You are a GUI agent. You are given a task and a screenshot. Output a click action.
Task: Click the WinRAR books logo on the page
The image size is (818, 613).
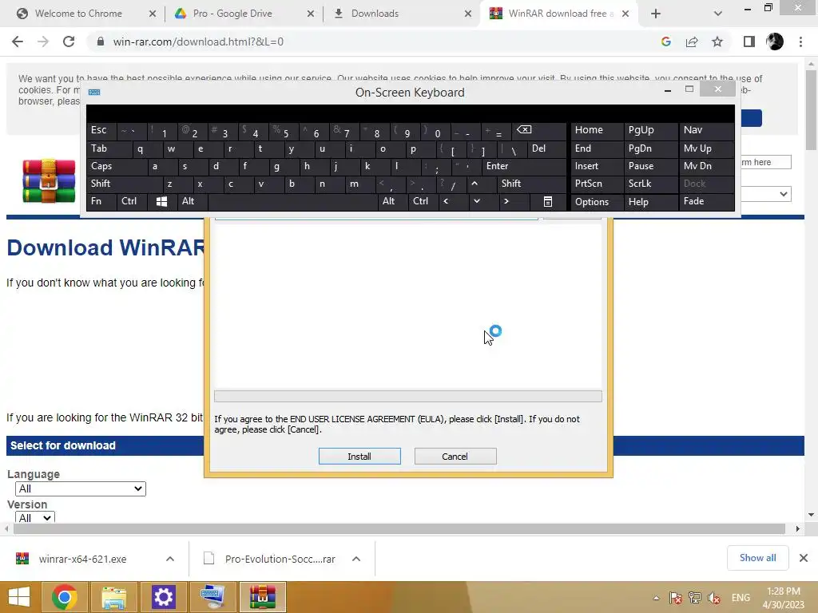49,181
